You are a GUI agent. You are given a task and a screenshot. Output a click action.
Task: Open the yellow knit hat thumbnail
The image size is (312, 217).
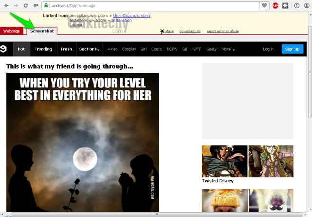(225, 200)
